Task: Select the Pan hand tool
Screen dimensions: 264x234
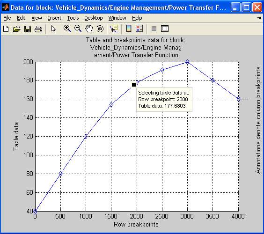Action: point(89,29)
